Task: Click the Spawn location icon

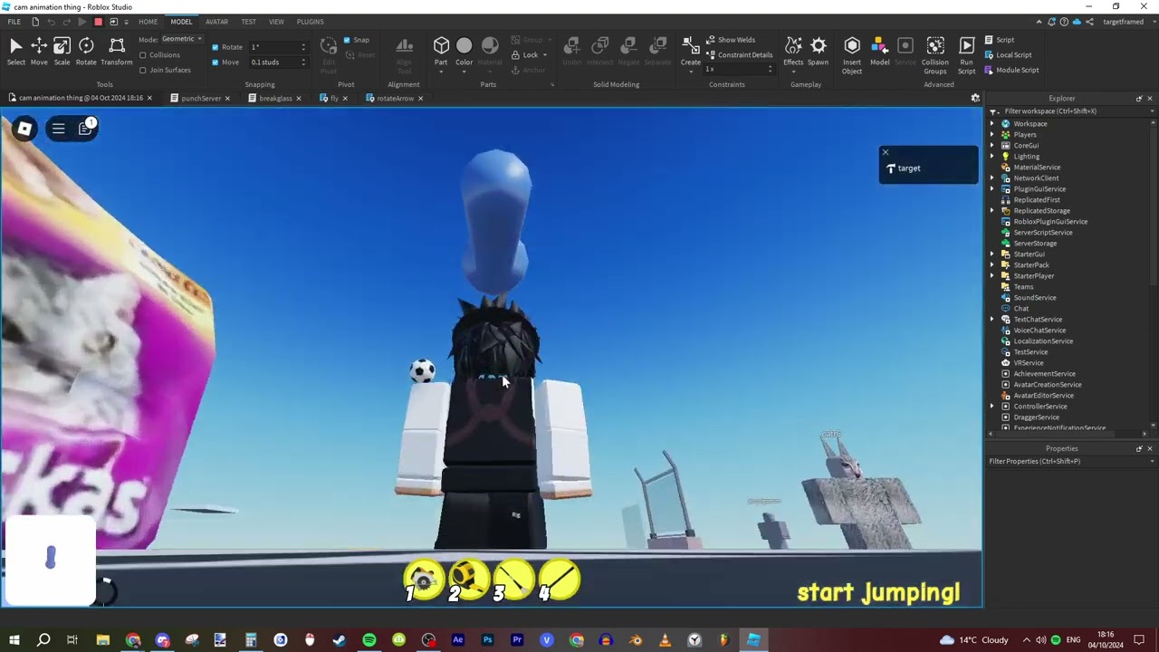Action: (818, 51)
